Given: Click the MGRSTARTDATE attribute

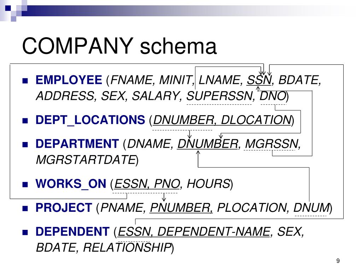Looking at the screenshot, I should tap(86, 160).
